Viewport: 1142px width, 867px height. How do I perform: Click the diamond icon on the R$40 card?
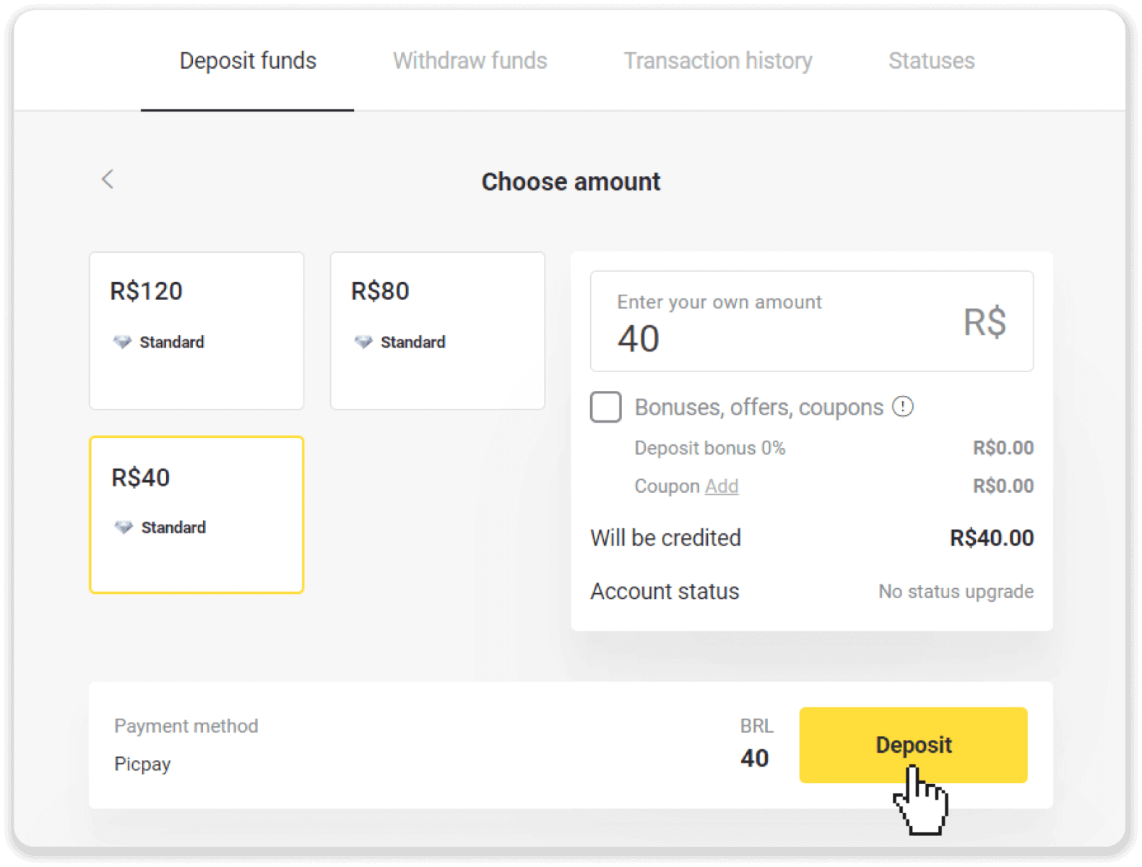click(x=123, y=527)
